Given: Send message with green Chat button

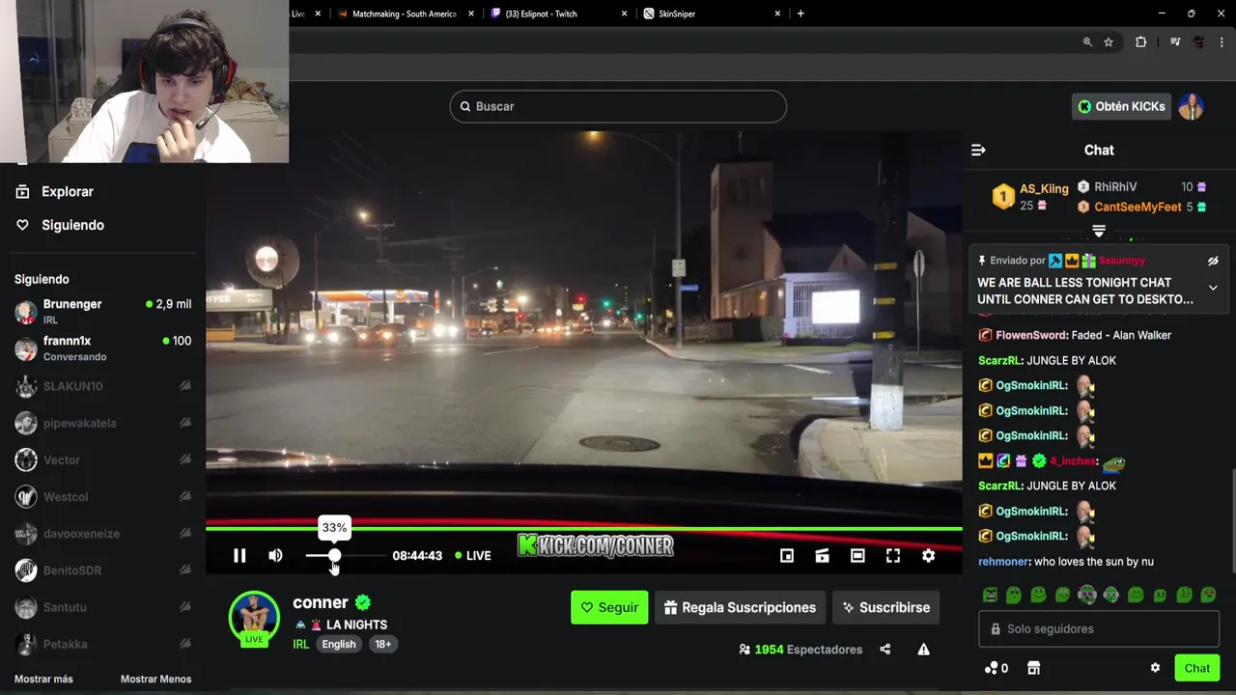Looking at the screenshot, I should tap(1197, 668).
